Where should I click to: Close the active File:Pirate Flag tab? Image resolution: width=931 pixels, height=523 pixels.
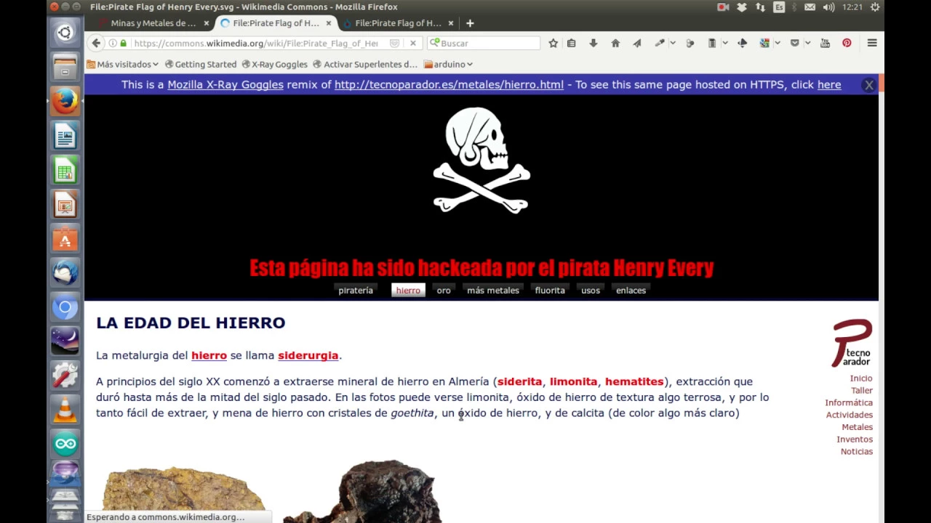point(329,23)
